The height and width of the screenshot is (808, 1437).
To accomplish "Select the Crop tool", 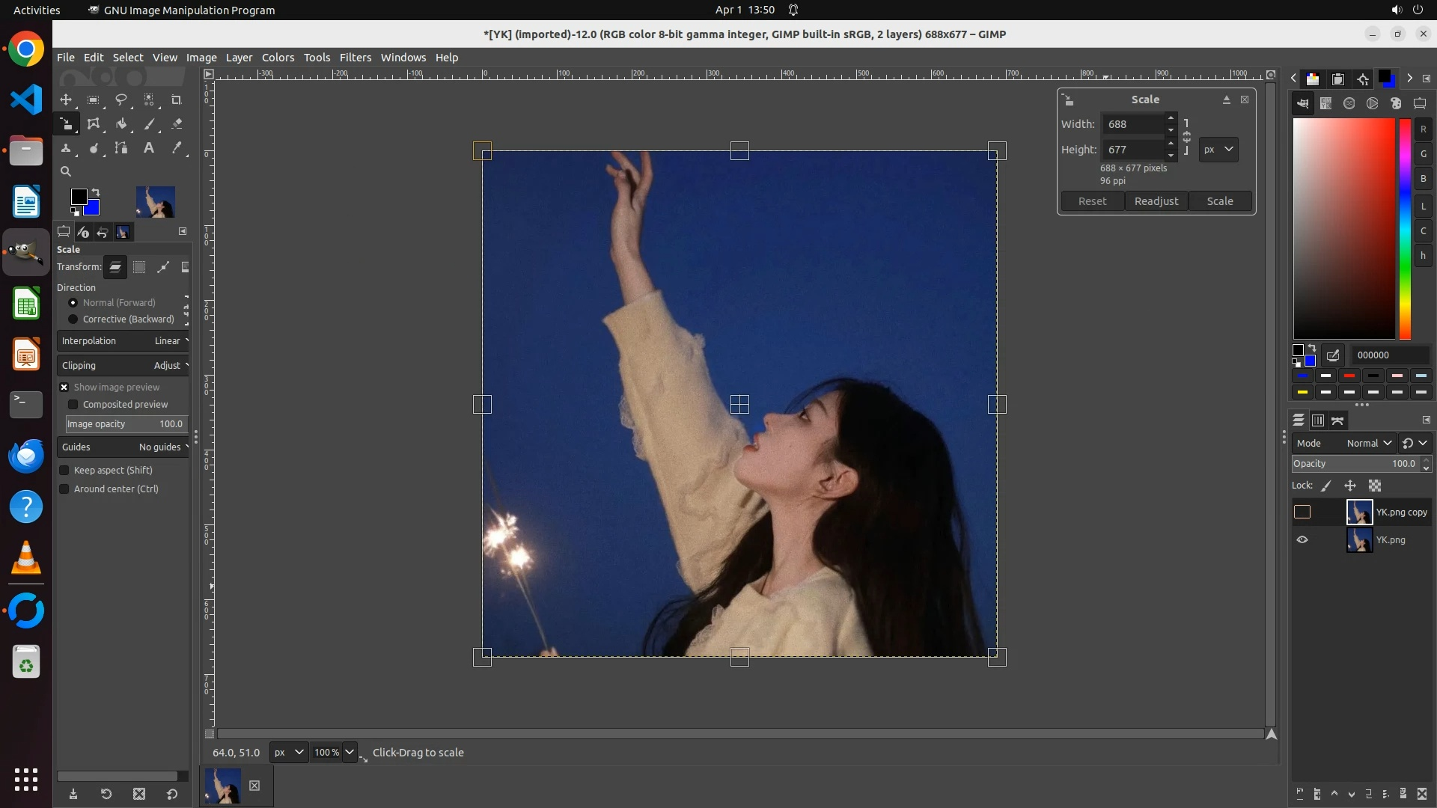I will (x=177, y=100).
